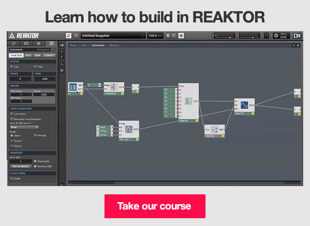Open the Untitled Snapshot selector

pyautogui.click(x=113, y=36)
